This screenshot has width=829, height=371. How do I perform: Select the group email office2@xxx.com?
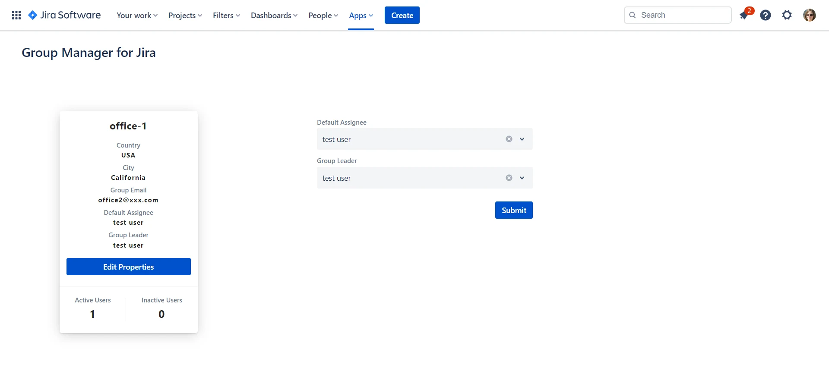click(128, 200)
